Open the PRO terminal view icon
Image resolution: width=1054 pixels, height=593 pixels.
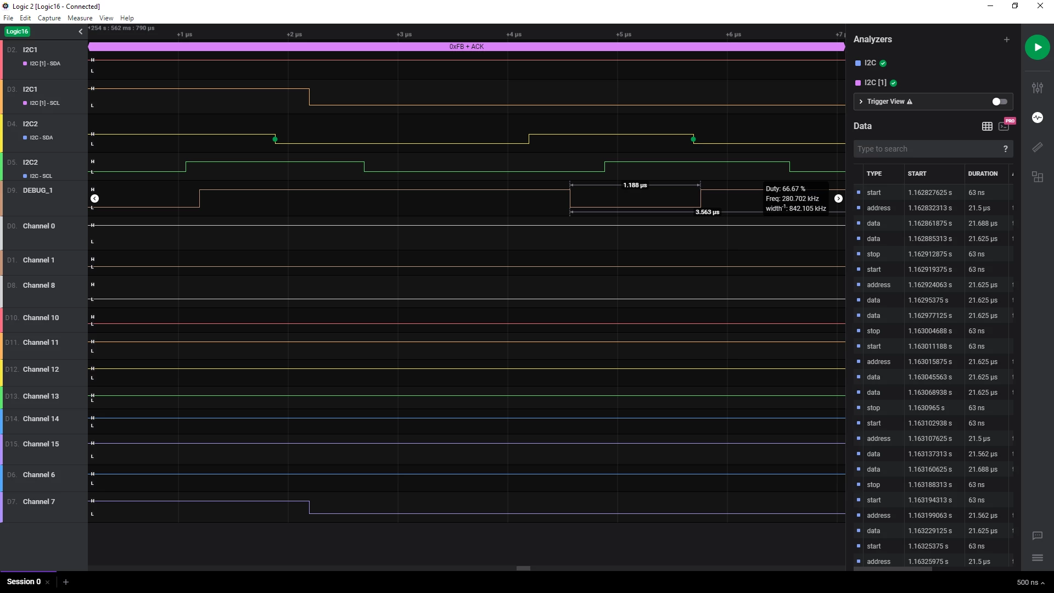tap(1004, 126)
